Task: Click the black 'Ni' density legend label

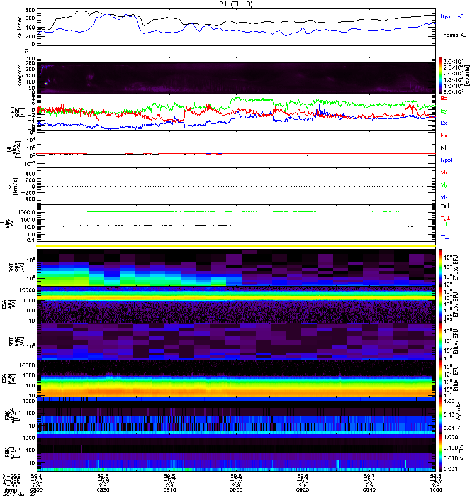Action: coord(443,148)
